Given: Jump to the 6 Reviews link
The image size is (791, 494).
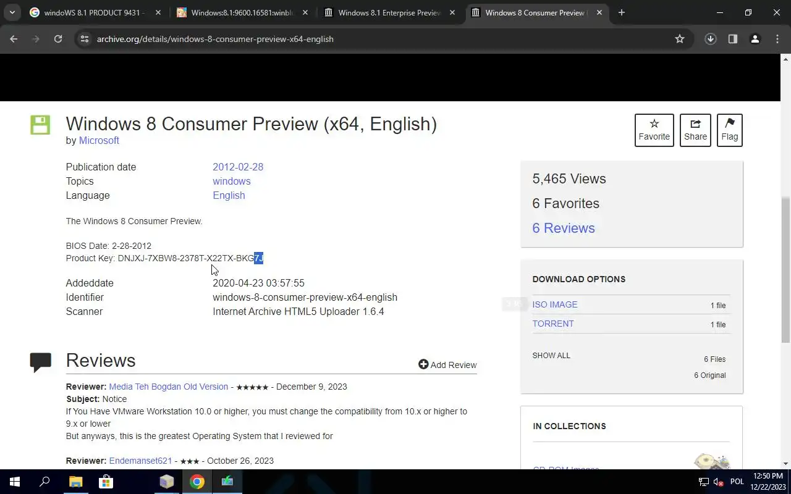Looking at the screenshot, I should [x=564, y=228].
